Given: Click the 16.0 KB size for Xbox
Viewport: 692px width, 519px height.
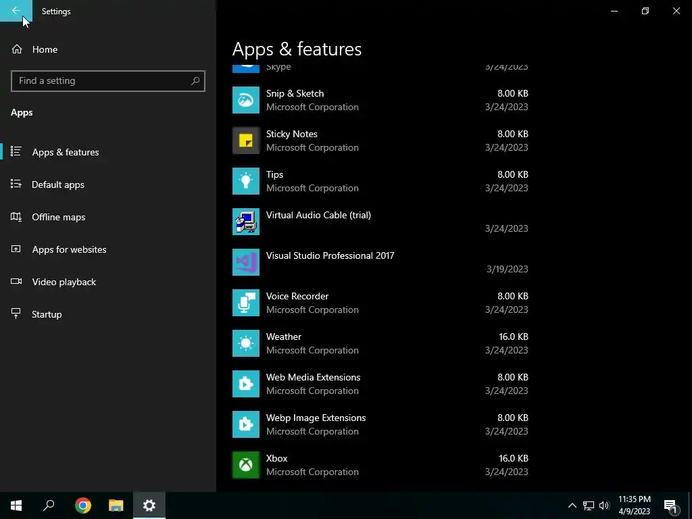Looking at the screenshot, I should (514, 459).
